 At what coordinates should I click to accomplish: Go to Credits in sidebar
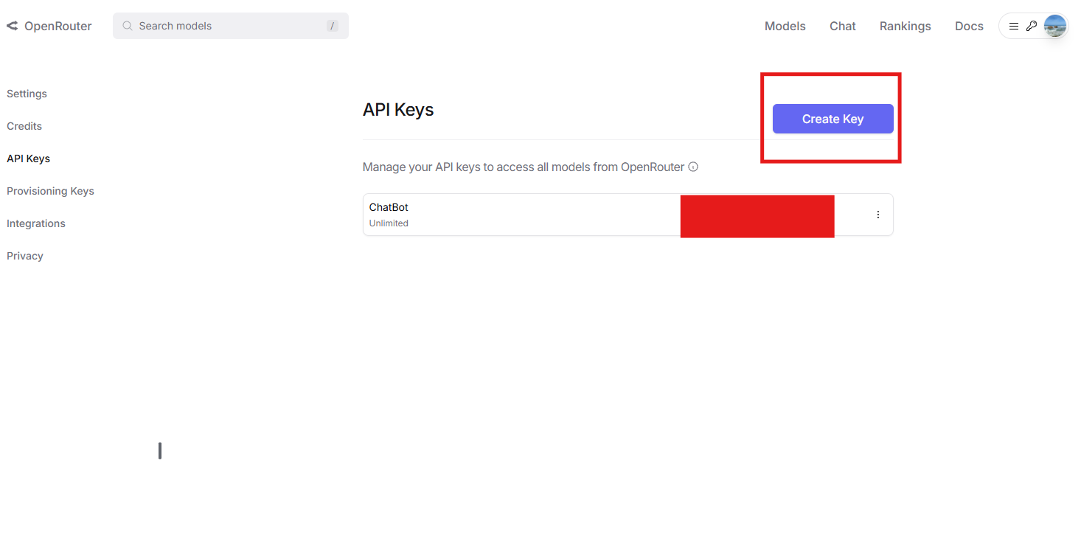point(24,126)
